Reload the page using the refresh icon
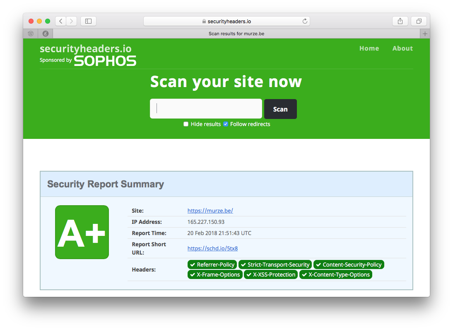The height and width of the screenshot is (330, 453). pos(305,21)
